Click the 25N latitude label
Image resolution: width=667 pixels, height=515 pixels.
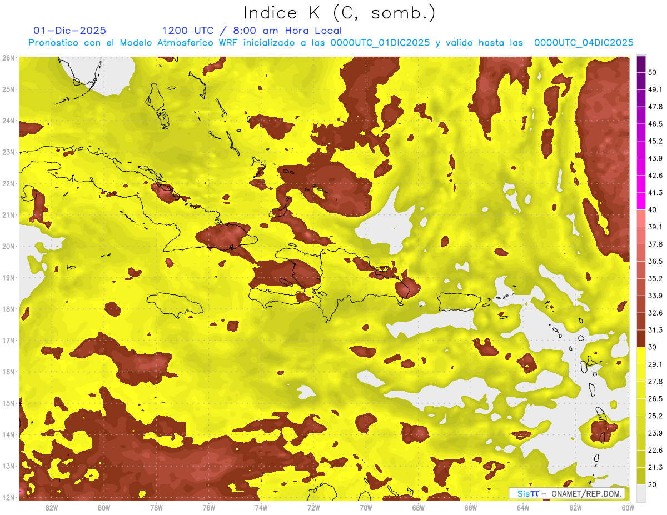(x=8, y=89)
